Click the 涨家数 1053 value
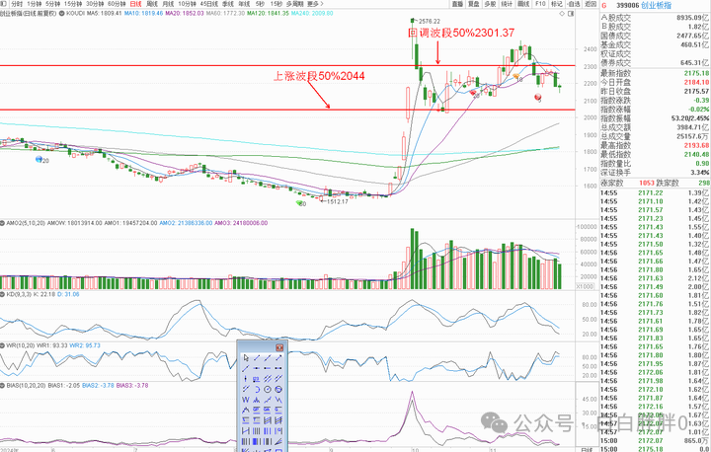This screenshot has height=452, width=711. [x=647, y=183]
